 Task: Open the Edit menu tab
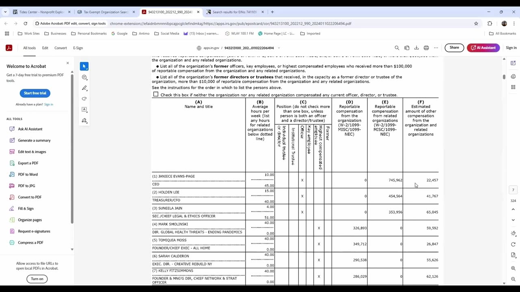pyautogui.click(x=45, y=48)
